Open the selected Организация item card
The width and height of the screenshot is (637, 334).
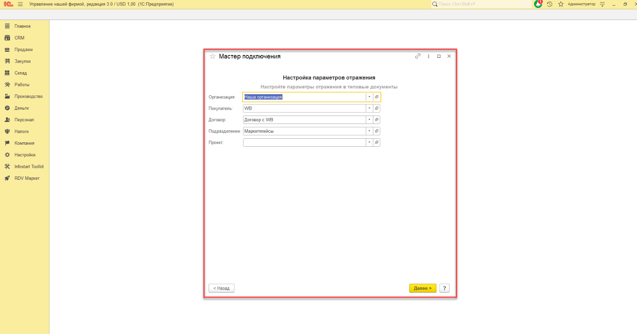377,97
